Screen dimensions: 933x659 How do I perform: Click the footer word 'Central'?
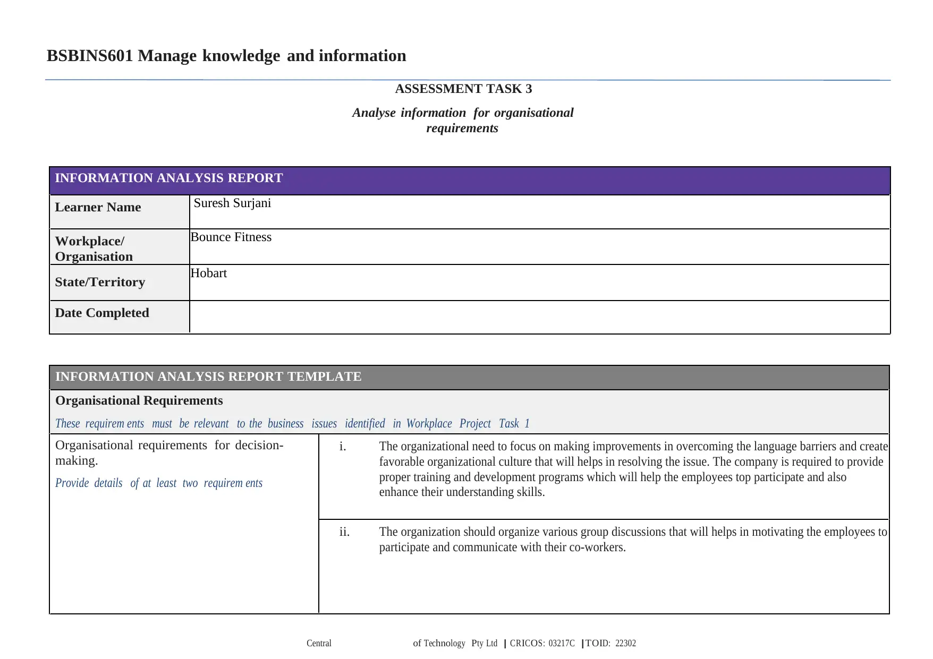pyautogui.click(x=319, y=643)
